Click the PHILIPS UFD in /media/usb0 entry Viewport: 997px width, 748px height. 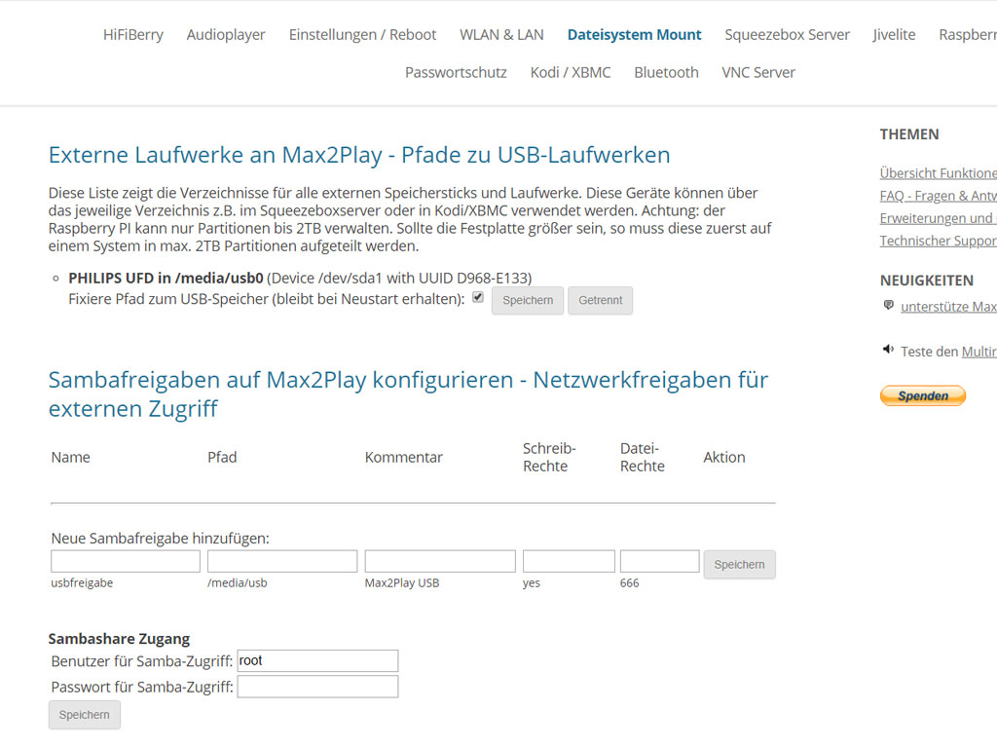(166, 278)
